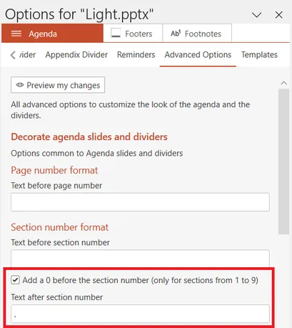Open the Reminders sub-tab
Screen dimensions: 292x328
[x=136, y=55]
